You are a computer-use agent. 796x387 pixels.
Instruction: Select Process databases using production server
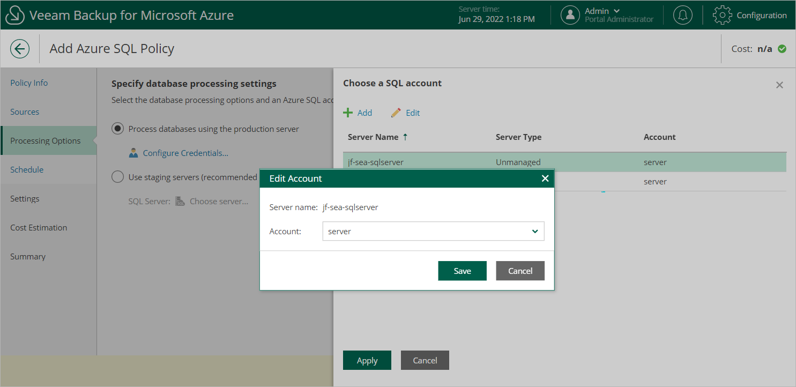click(x=117, y=129)
